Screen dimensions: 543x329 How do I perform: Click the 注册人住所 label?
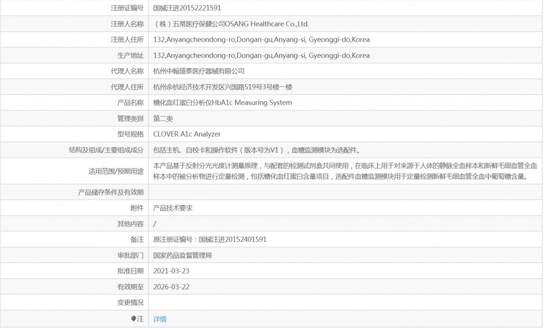pyautogui.click(x=127, y=39)
